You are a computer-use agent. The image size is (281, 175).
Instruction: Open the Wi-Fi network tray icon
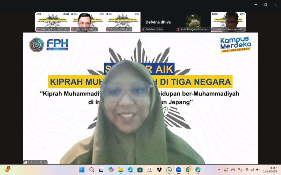coord(247,170)
